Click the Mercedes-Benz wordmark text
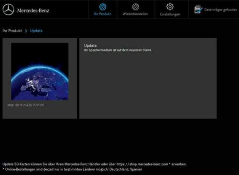The width and height of the screenshot is (239, 175). (x=33, y=11)
